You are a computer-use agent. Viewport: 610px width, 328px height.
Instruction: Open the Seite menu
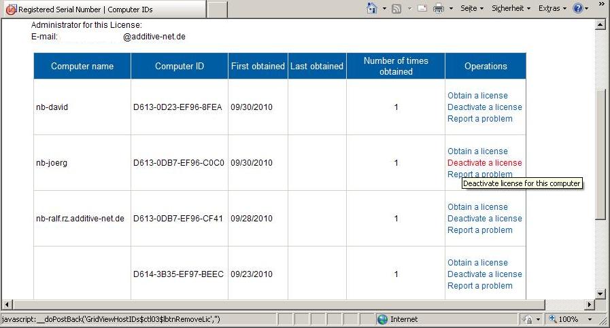tap(471, 8)
